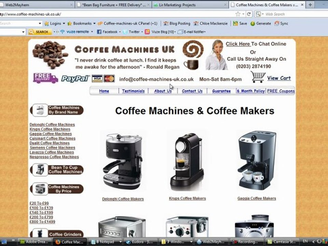Click the Sync toolbar icon
Screen dimensions: 328x246
pyautogui.click(x=281, y=24)
